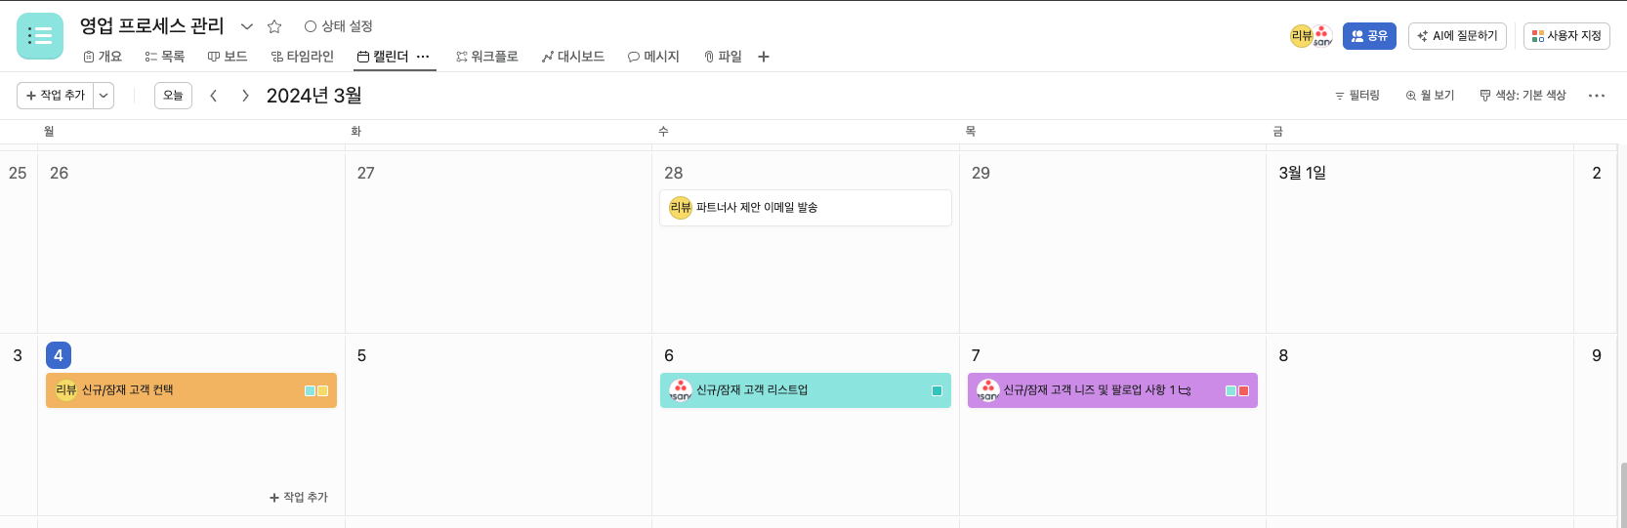Click the teal color tag on 신규/잠재 고객 리스트업
The height and width of the screenshot is (528, 1627).
937,390
